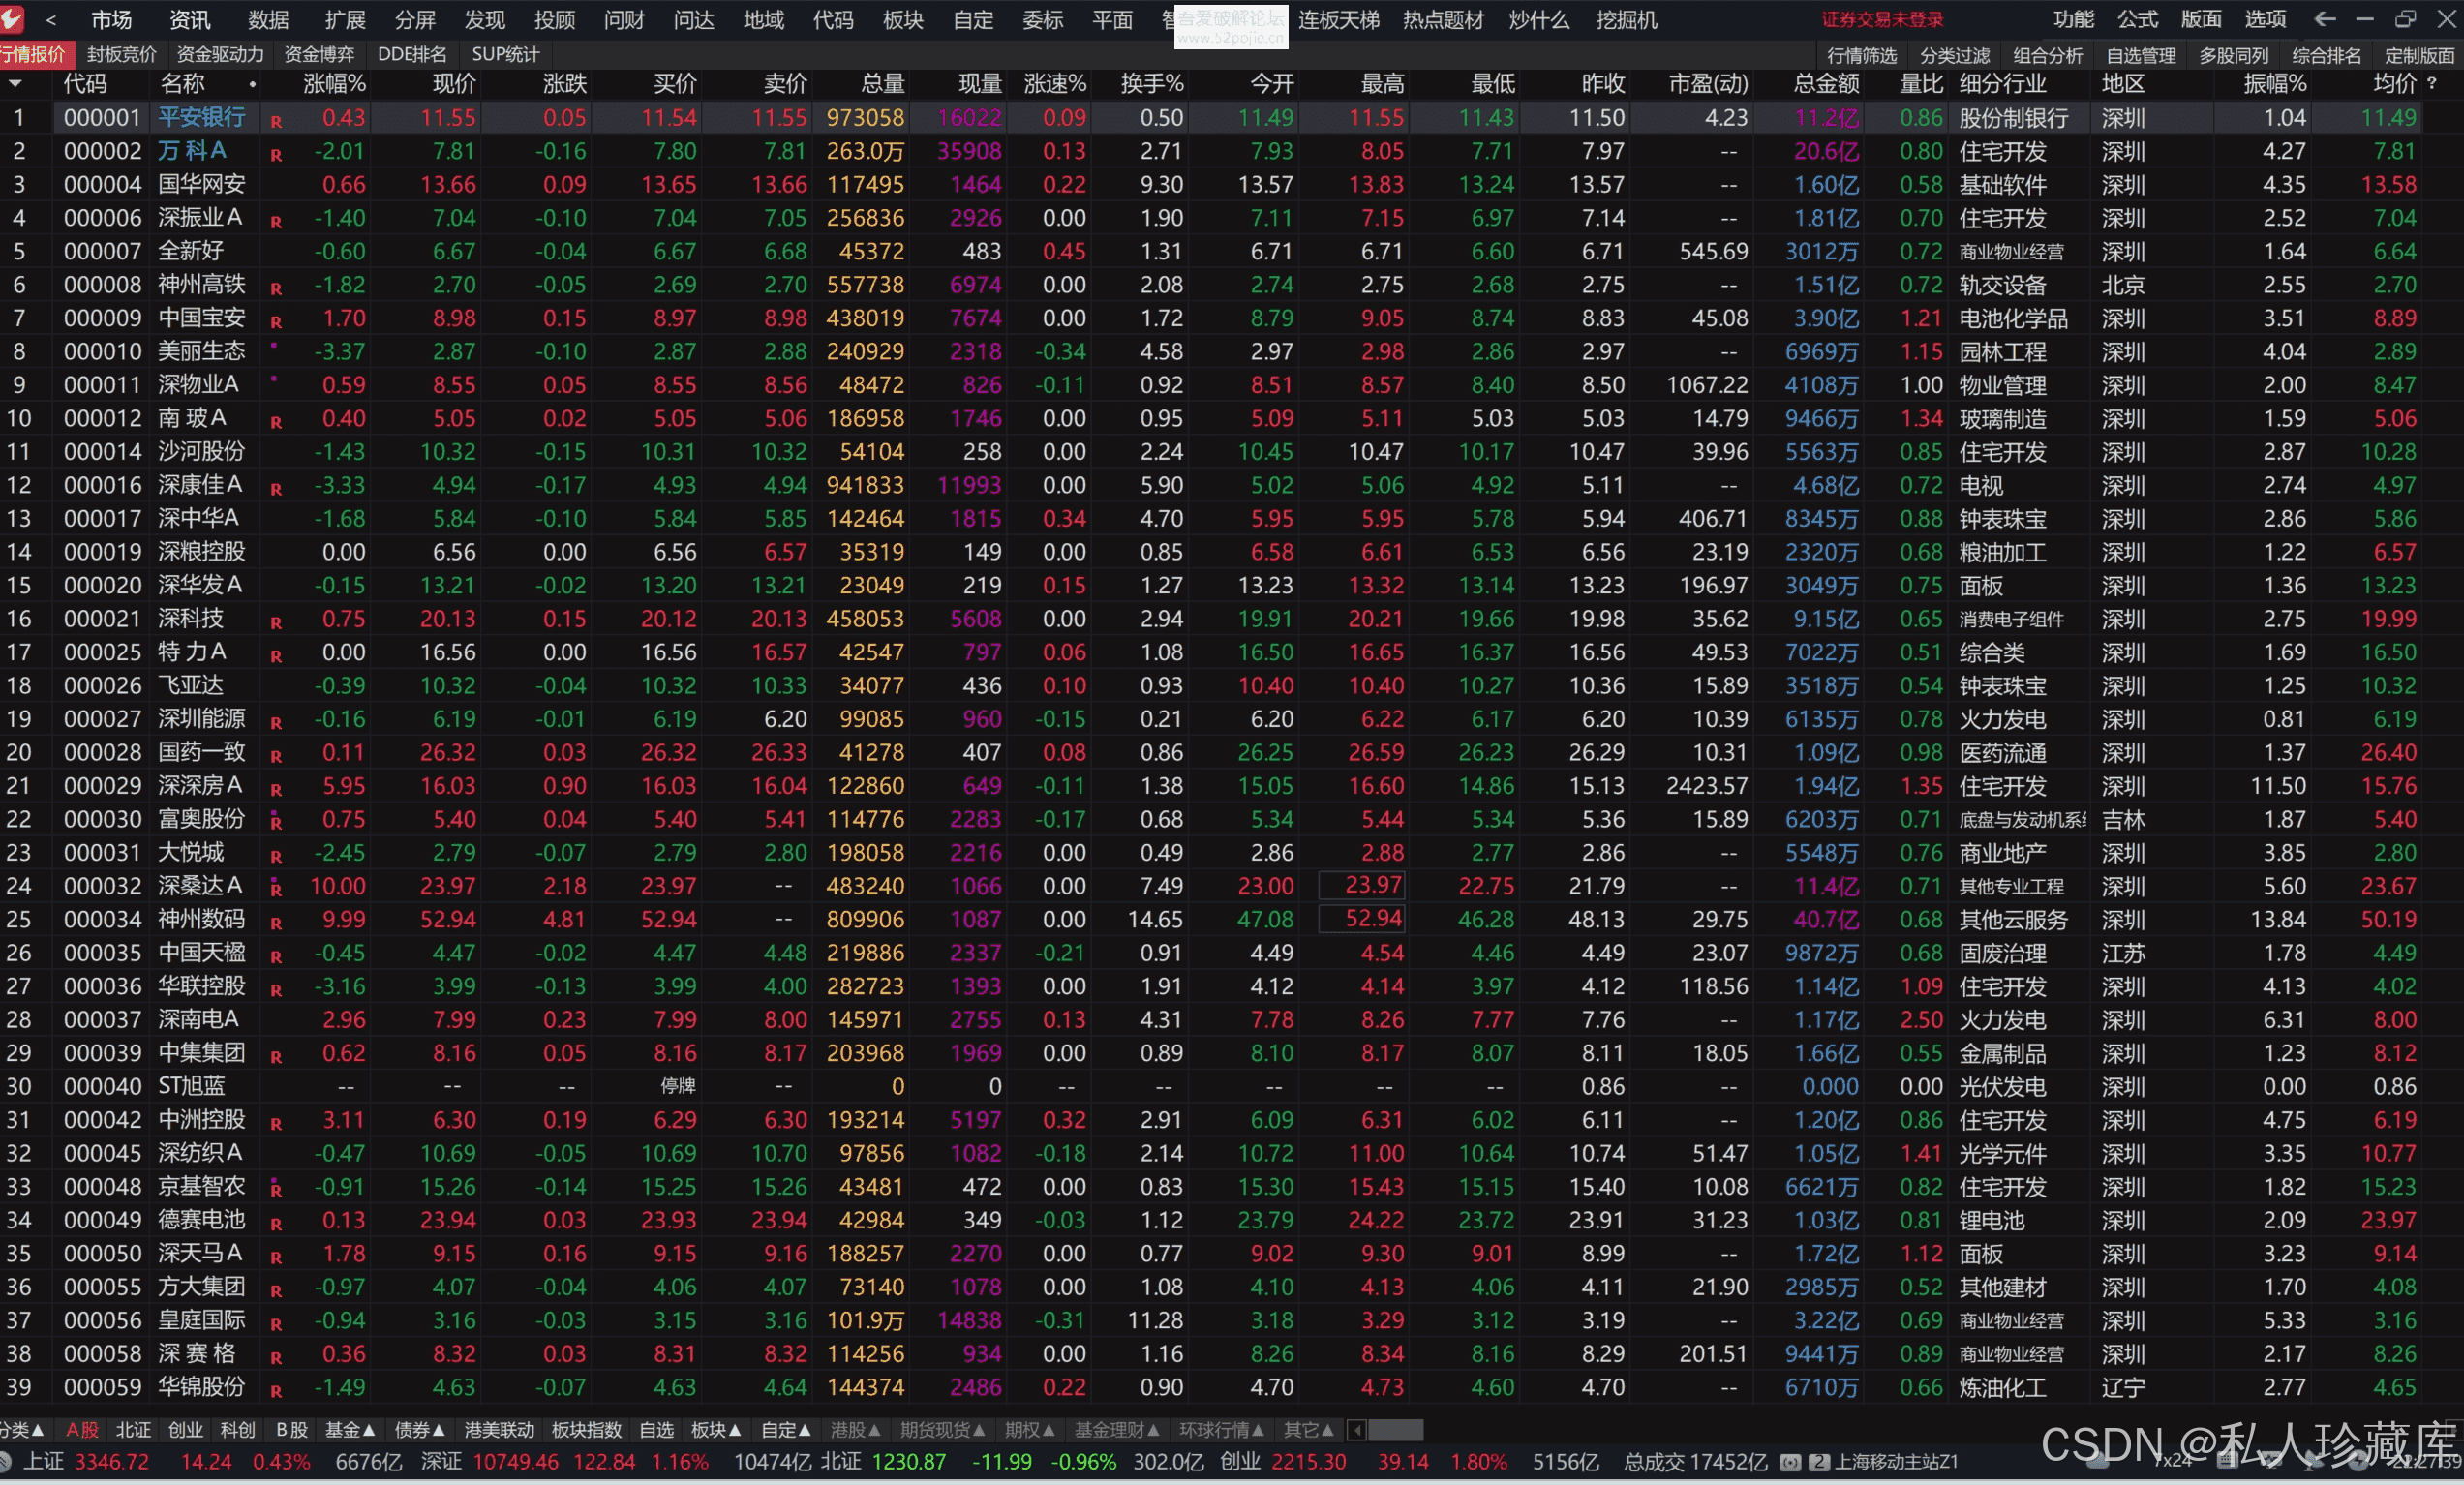The height and width of the screenshot is (1485, 2464).
Task: Sort by the 换手% column header
Action: click(1152, 84)
